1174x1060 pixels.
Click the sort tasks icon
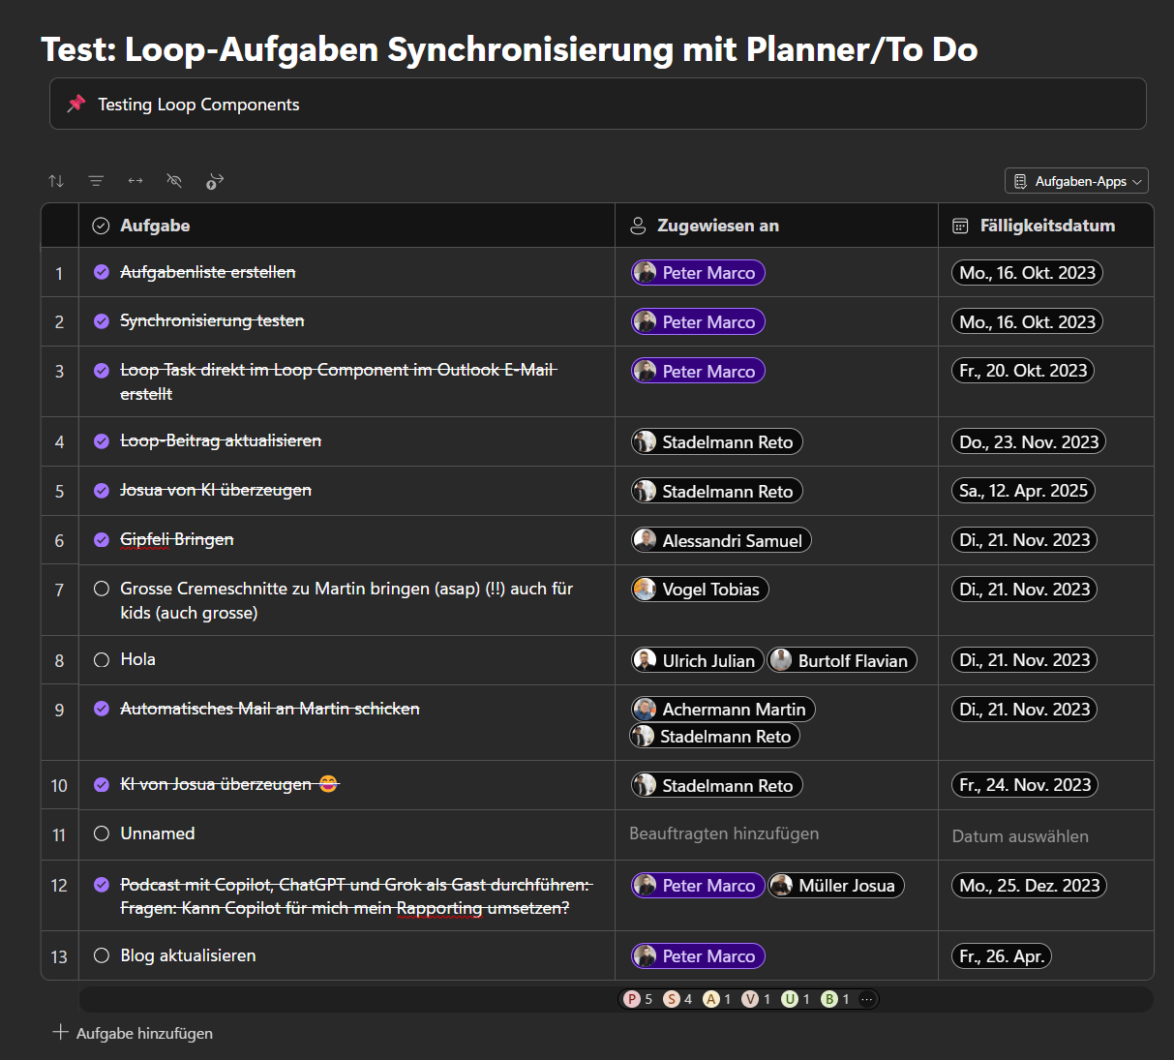55,180
